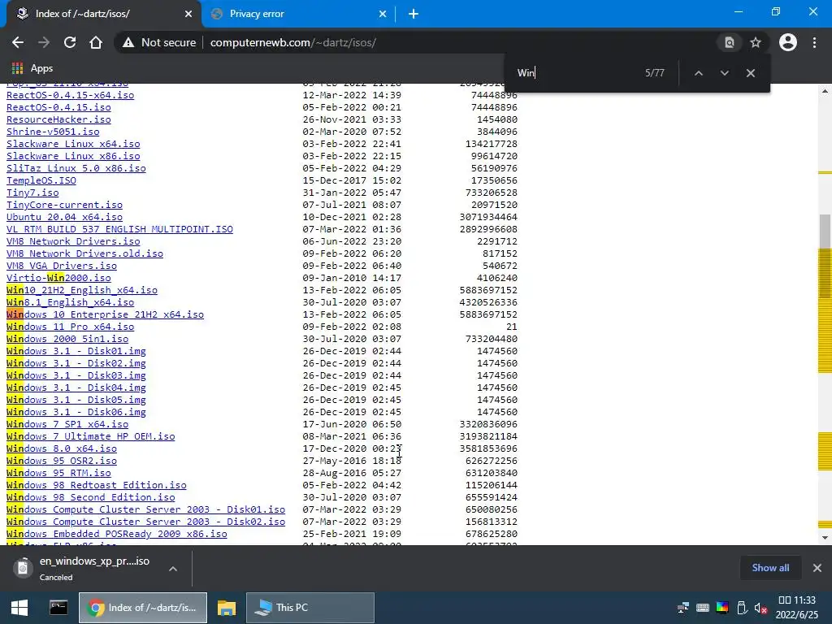The image size is (832, 624).
Task: Close the downloads shelf
Action: tap(817, 568)
